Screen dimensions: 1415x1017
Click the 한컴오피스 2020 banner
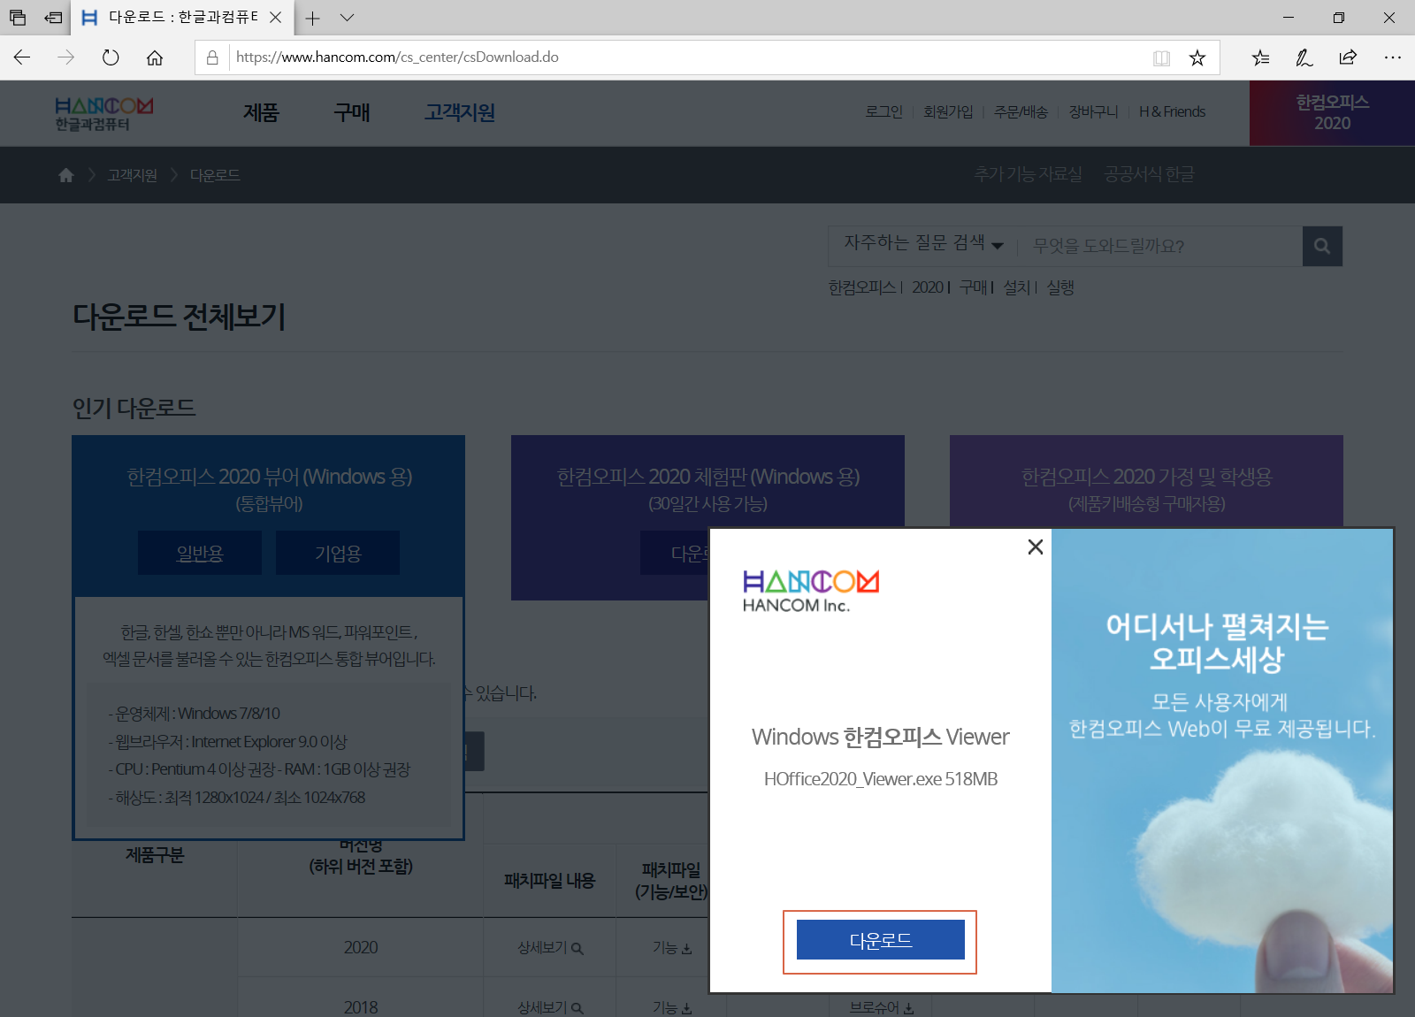click(1332, 113)
